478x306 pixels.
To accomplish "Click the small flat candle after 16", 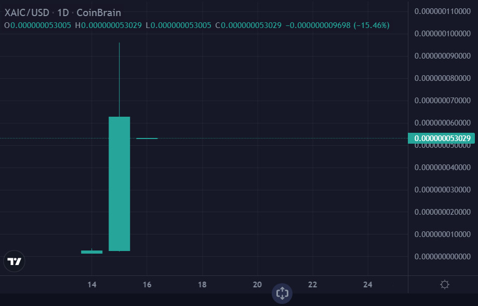I will (147, 138).
